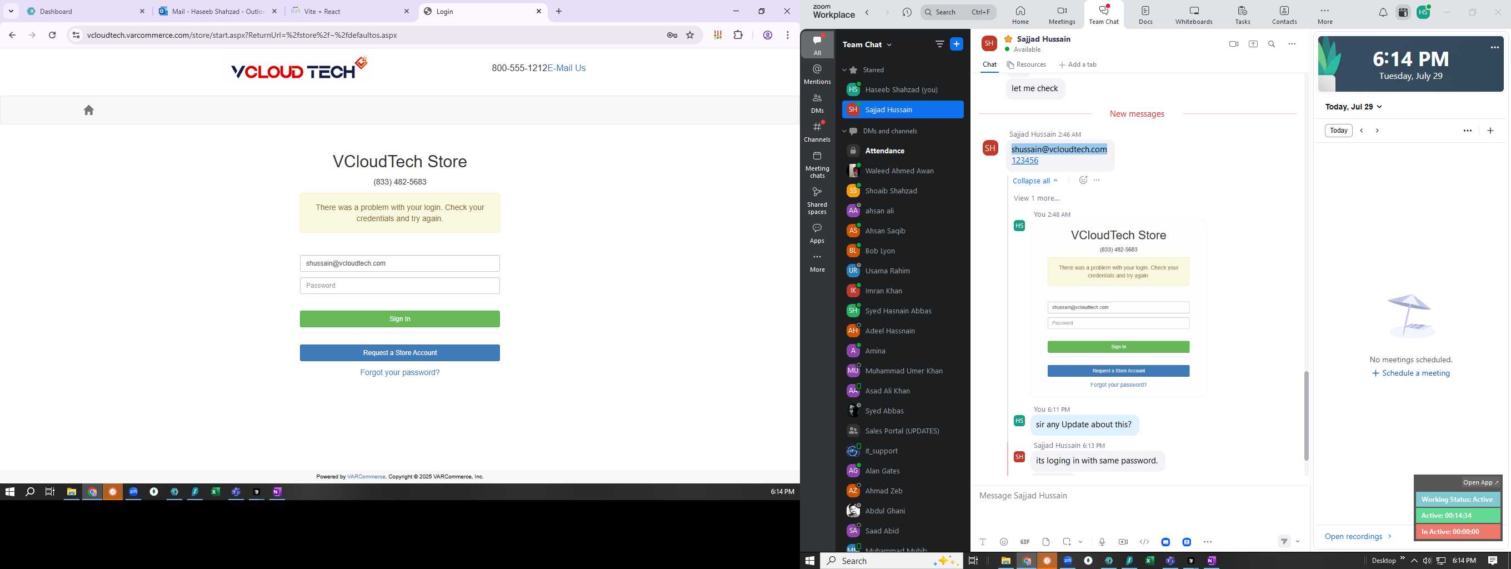Select the All chats sidebar icon
This screenshot has width=1511, height=569.
(817, 44)
